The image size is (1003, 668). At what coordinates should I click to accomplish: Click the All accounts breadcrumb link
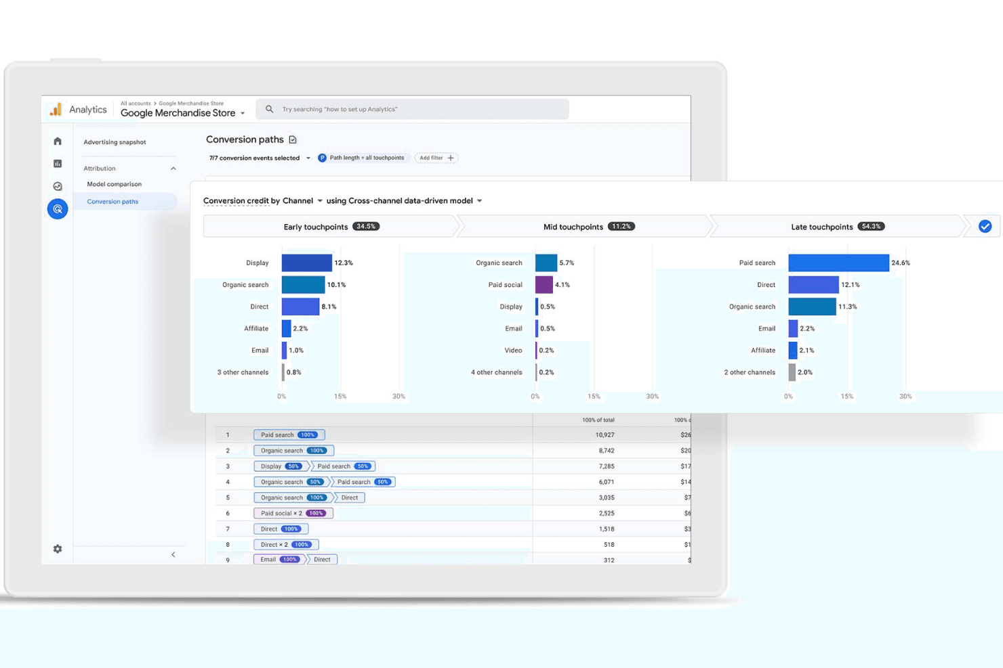point(136,104)
